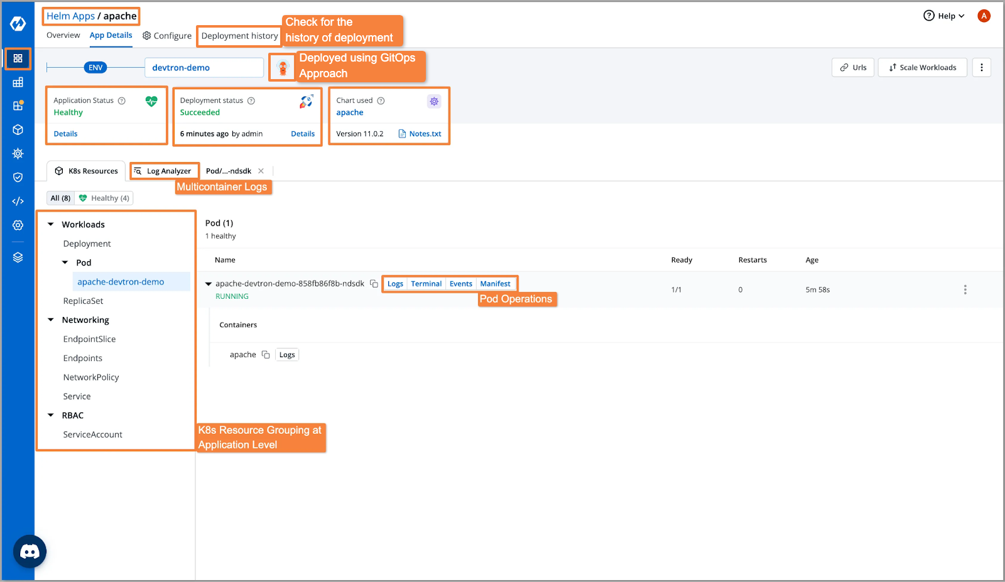Switch to the App Details tab

[x=111, y=35]
